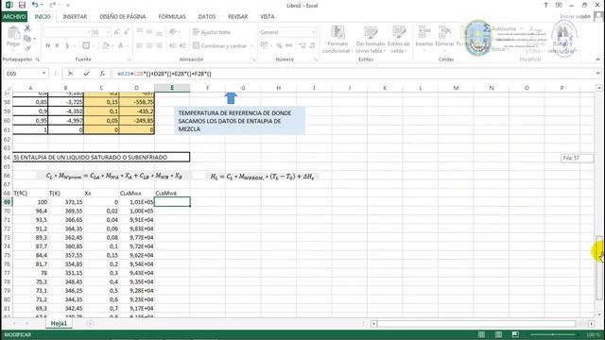This screenshot has width=605, height=340.
Task: Open the ARCHIVO menu
Action: 14,17
